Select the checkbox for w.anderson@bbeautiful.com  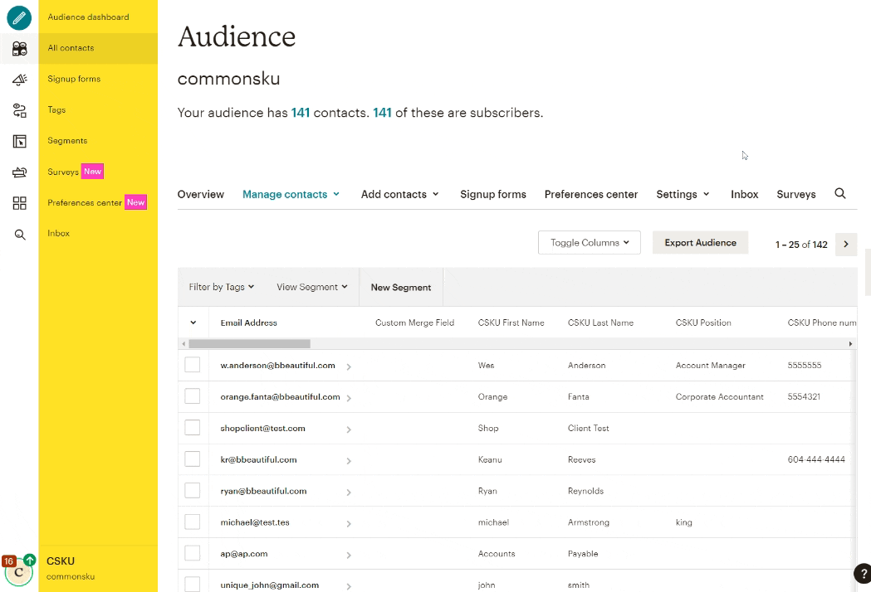pos(193,365)
